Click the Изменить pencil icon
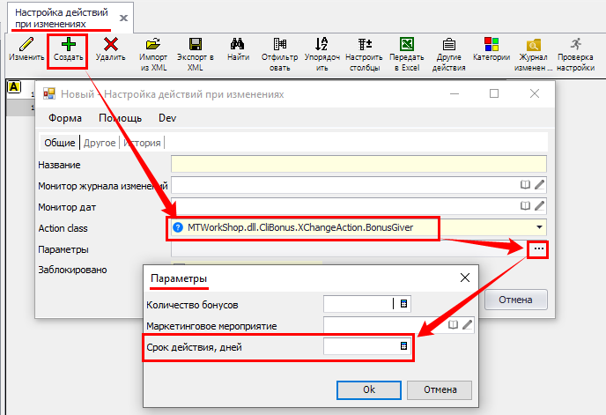 tap(26, 43)
